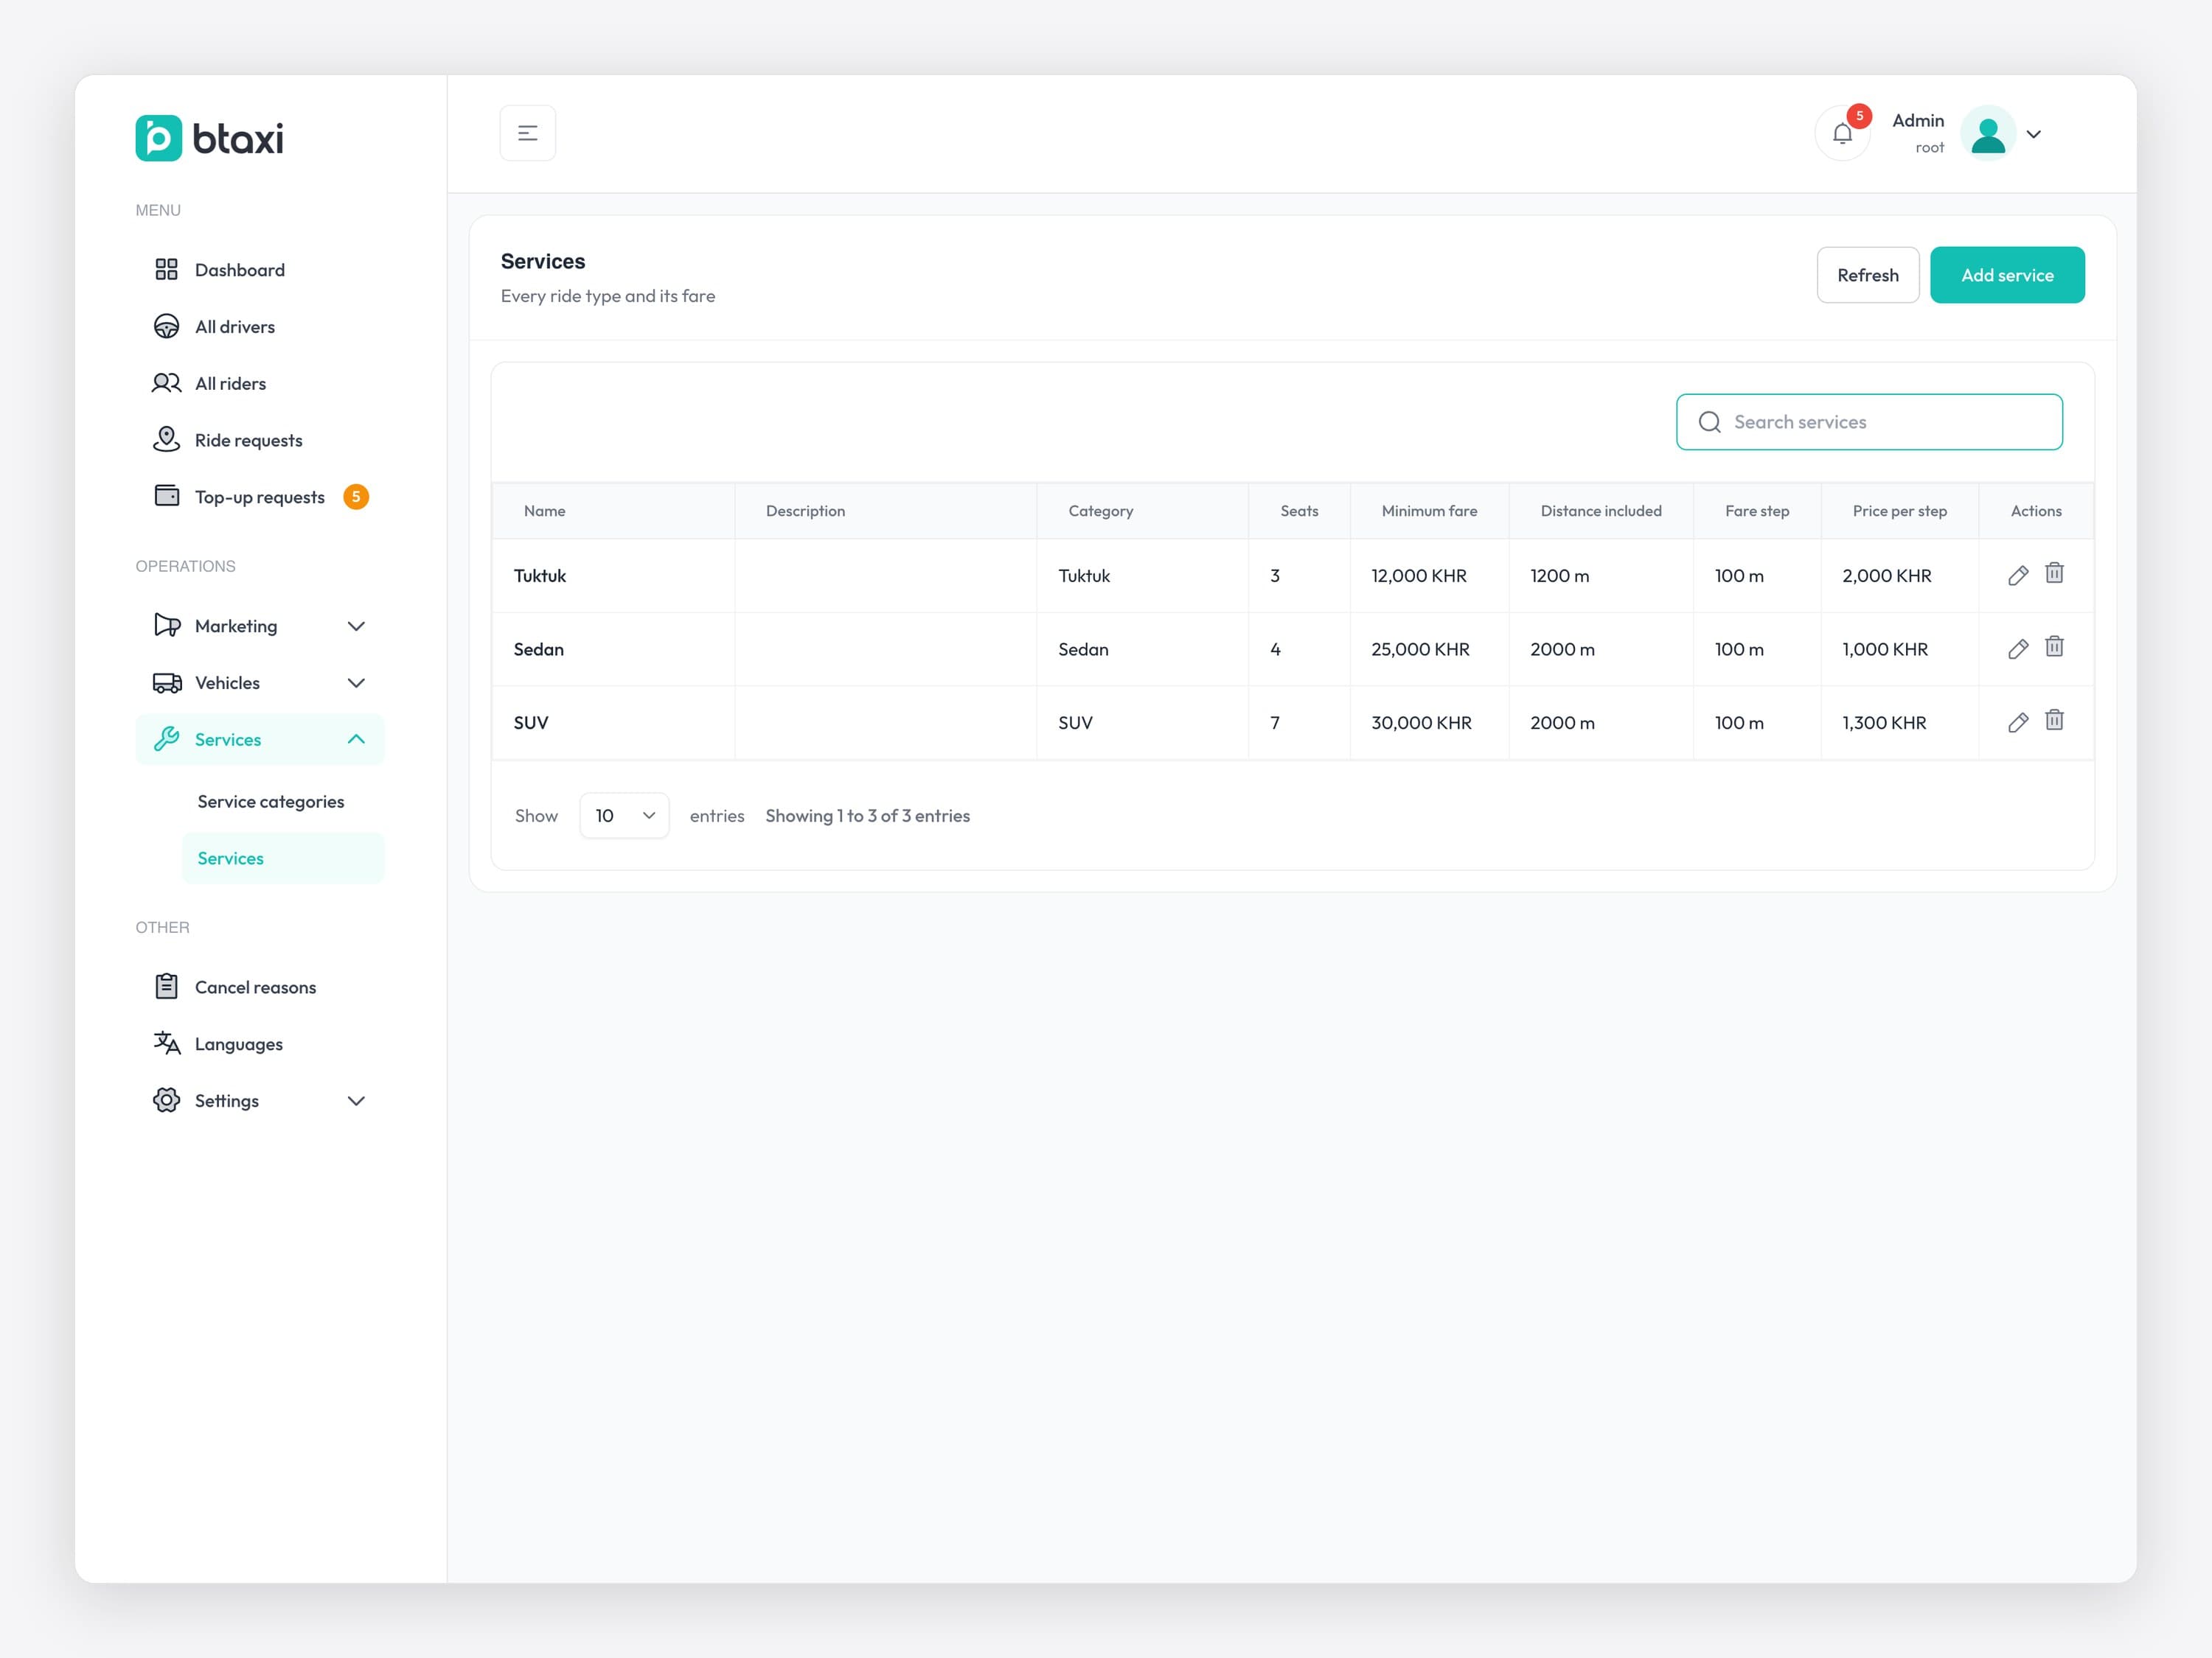
Task: Expand the Vehicles menu chevron
Action: coord(356,684)
